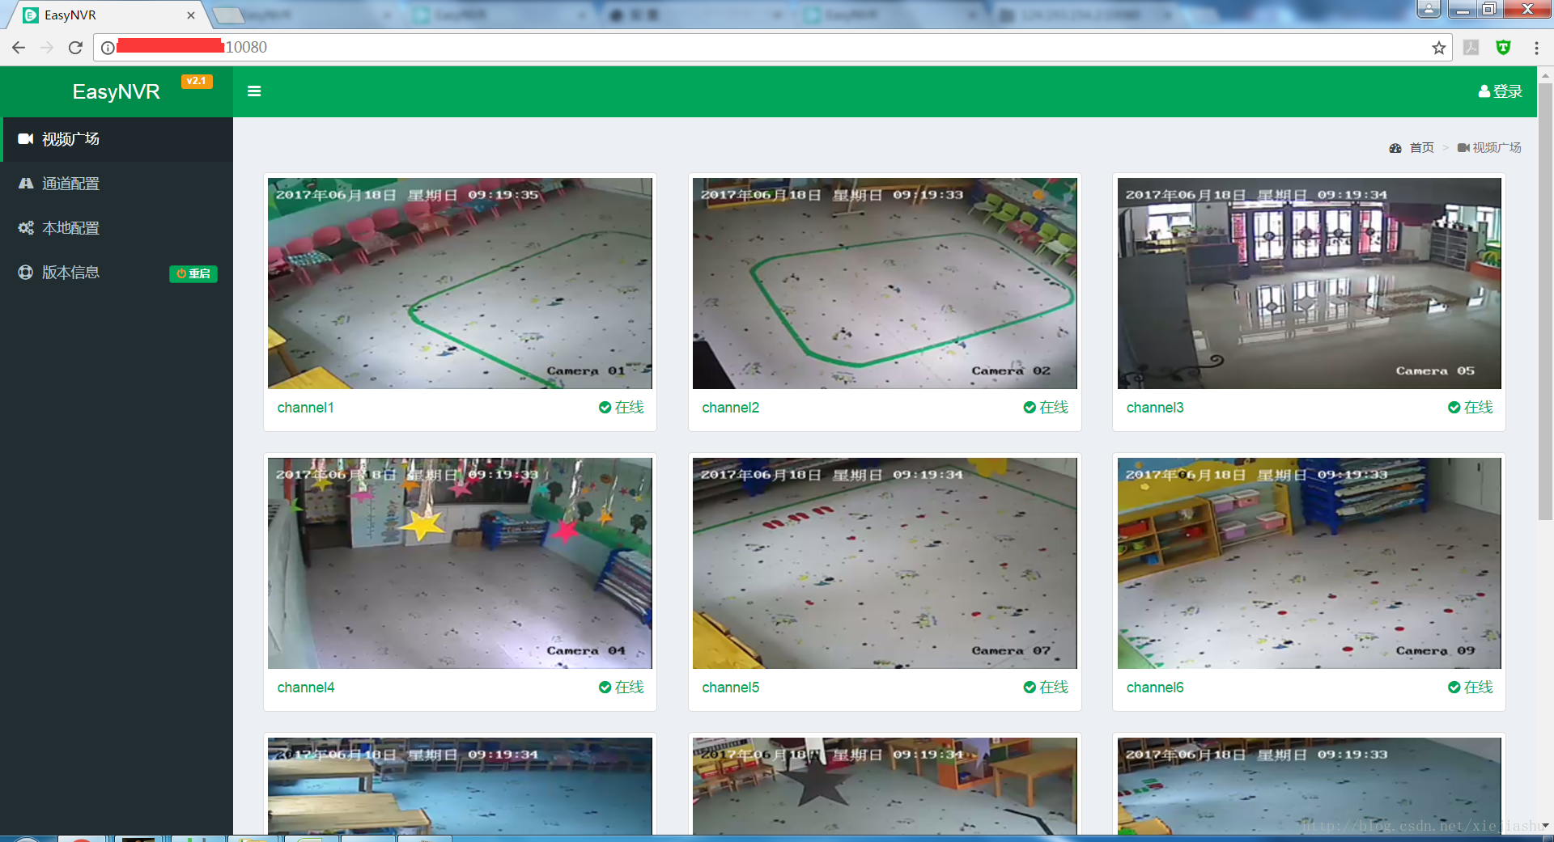
Task: Click the channel2 name label
Action: pos(730,408)
